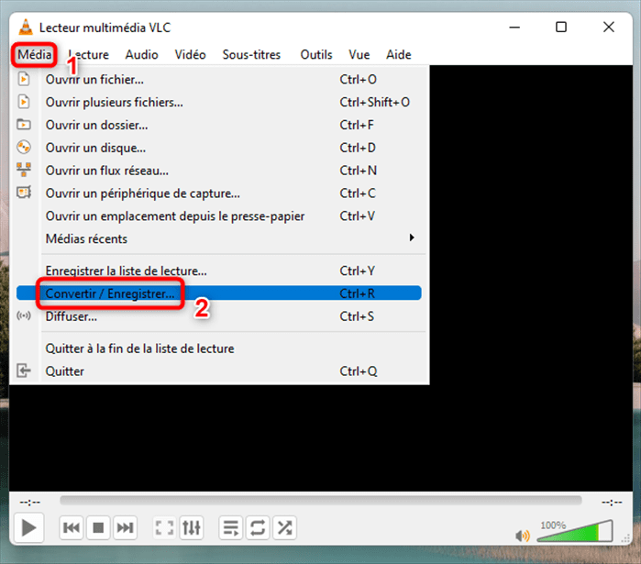Image resolution: width=641 pixels, height=564 pixels.
Task: Choose Ouvrir un emplacement depuis le presse-papier
Action: (218, 216)
